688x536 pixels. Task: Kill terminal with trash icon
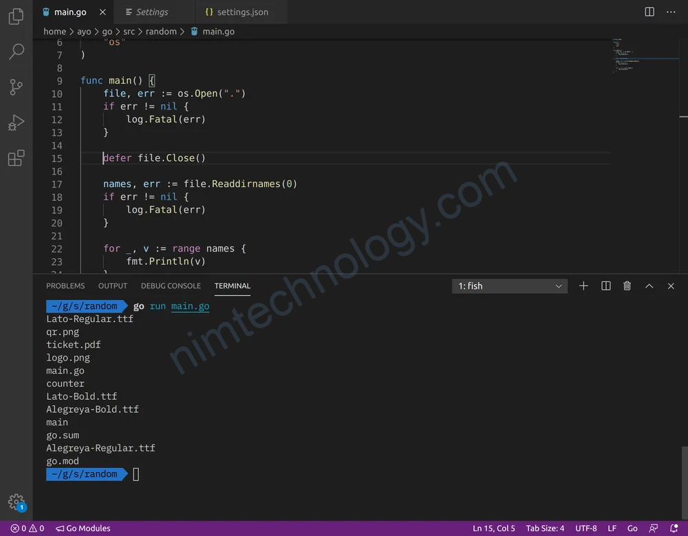click(627, 286)
